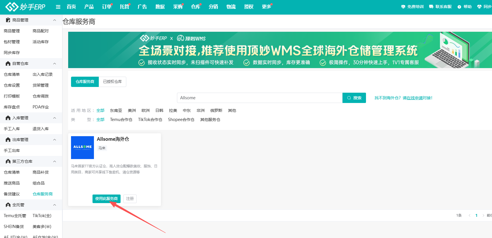Click the 第三方仓库 section icon
The width and height of the screenshot is (492, 238).
[8, 161]
